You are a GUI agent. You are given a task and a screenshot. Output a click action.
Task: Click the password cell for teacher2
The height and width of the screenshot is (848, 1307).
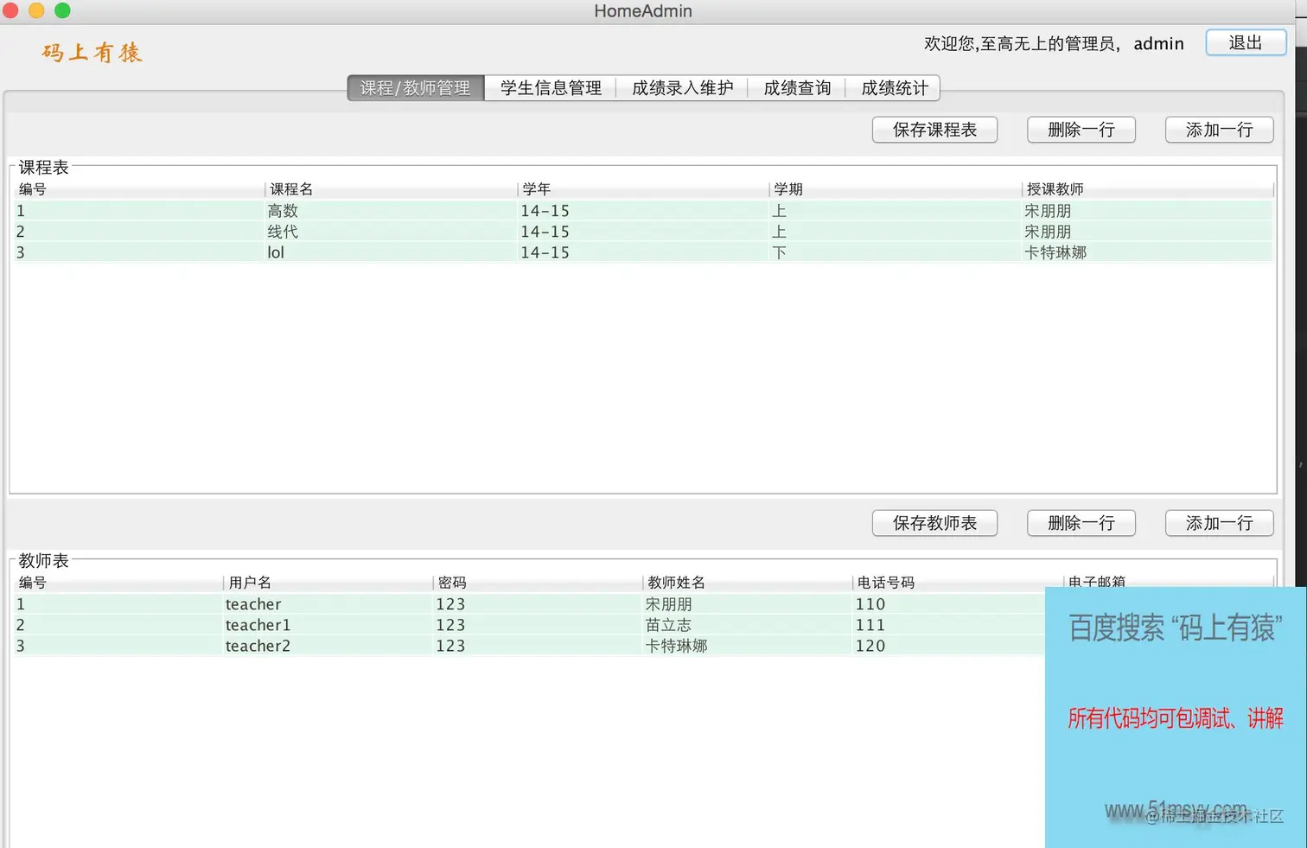(x=538, y=646)
